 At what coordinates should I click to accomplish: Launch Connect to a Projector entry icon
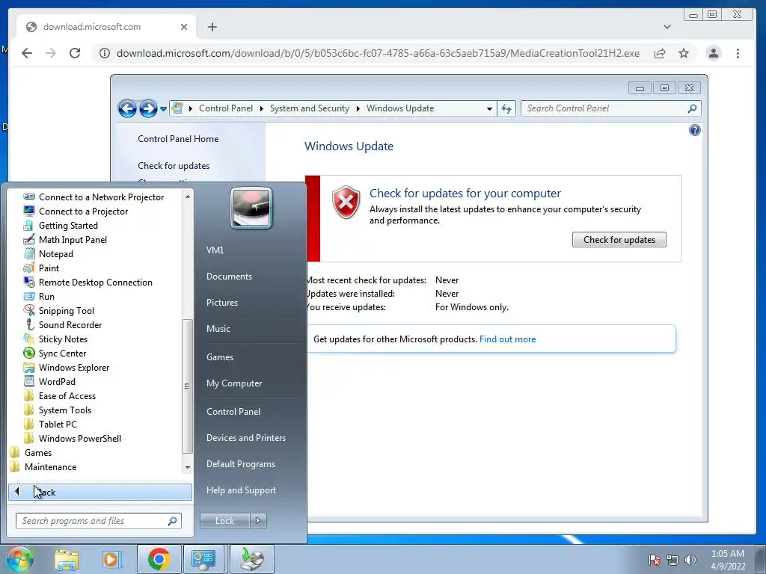click(29, 211)
